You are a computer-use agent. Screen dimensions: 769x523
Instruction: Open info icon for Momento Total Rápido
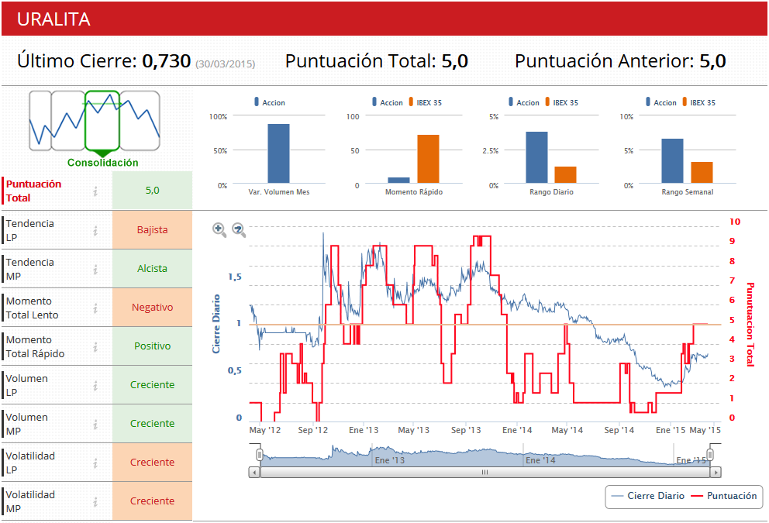pos(95,346)
